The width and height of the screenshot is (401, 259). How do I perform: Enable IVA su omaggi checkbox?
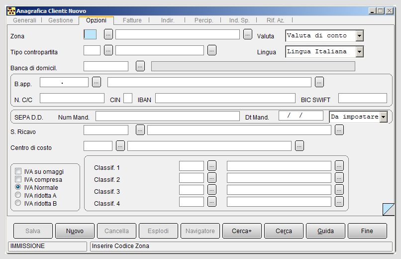[x=18, y=171]
